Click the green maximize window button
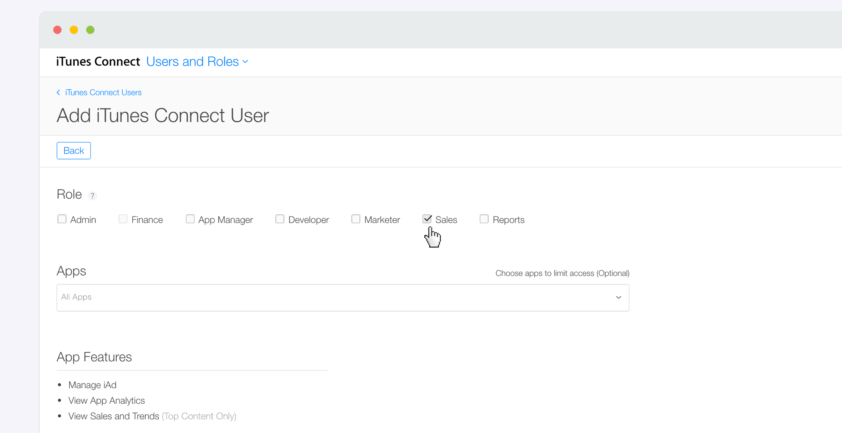The image size is (842, 433). coord(90,30)
